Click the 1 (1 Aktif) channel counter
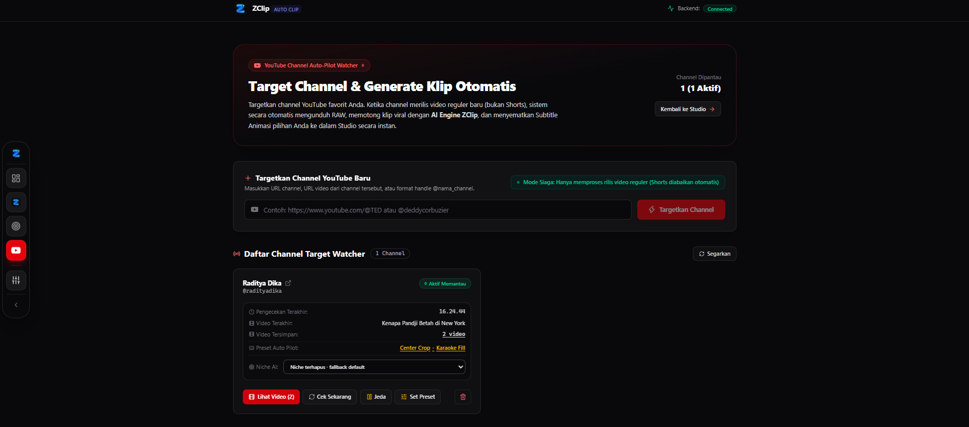 701,88
